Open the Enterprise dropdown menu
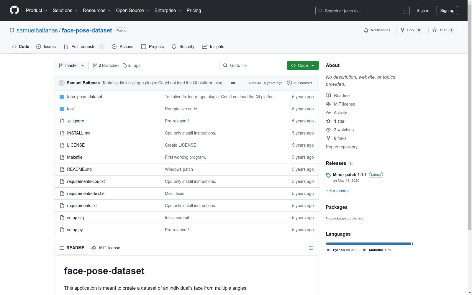 point(168,11)
